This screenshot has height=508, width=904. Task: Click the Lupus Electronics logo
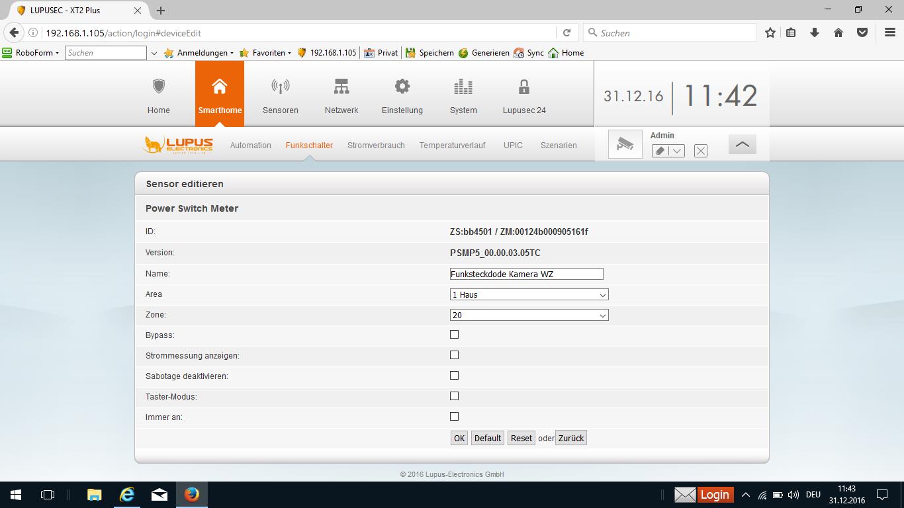point(178,145)
